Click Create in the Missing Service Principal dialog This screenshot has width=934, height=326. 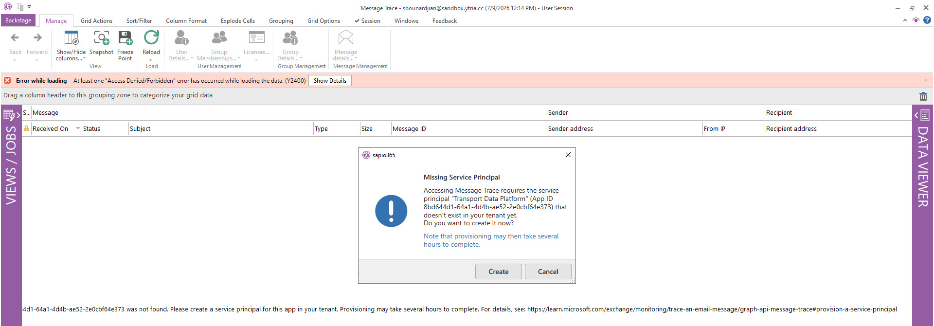click(x=498, y=272)
